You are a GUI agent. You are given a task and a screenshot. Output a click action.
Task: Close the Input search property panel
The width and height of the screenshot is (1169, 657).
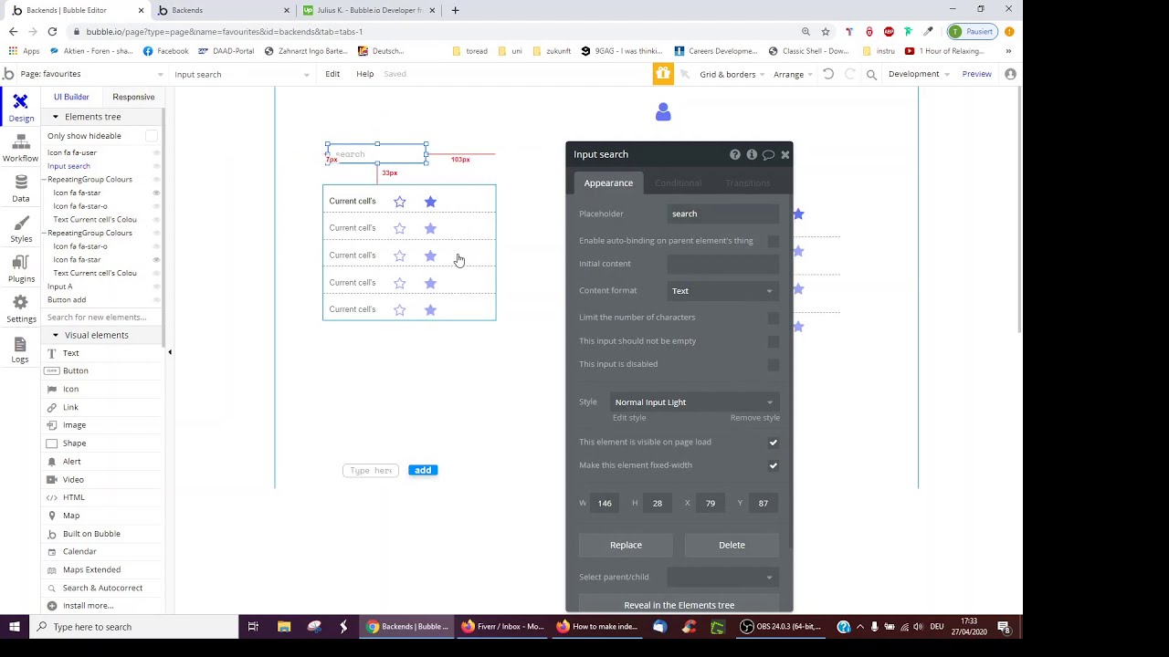[x=785, y=155]
